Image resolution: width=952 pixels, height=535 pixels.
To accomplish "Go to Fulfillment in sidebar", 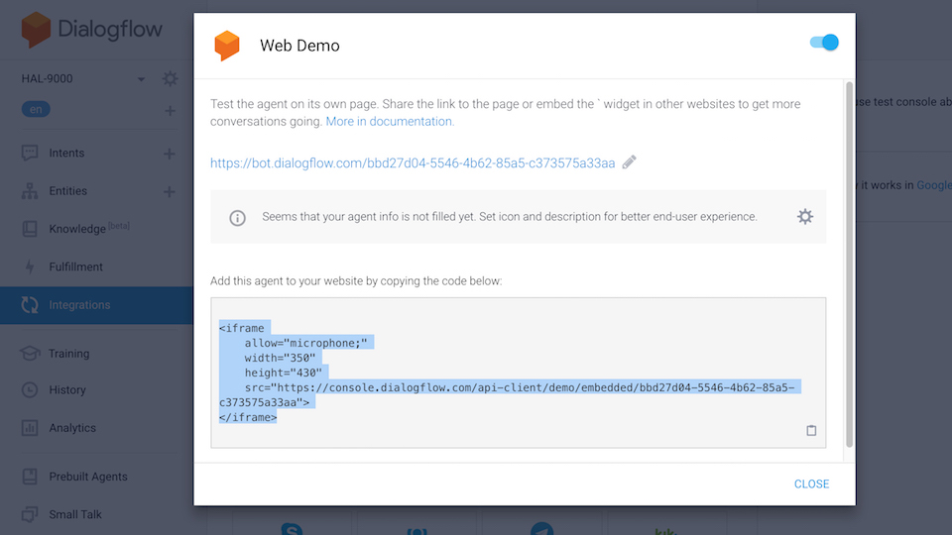I will pyautogui.click(x=75, y=267).
